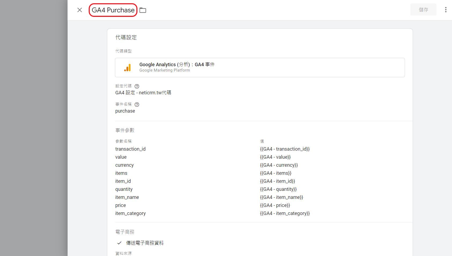The image size is (452, 256).
Task: Open help icon next to 設定代碼
Action: 137,86
